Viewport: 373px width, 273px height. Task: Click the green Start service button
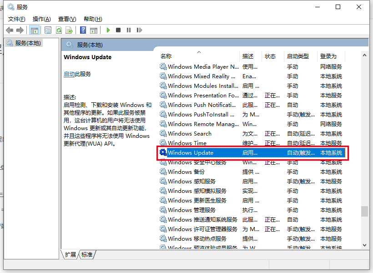108,30
